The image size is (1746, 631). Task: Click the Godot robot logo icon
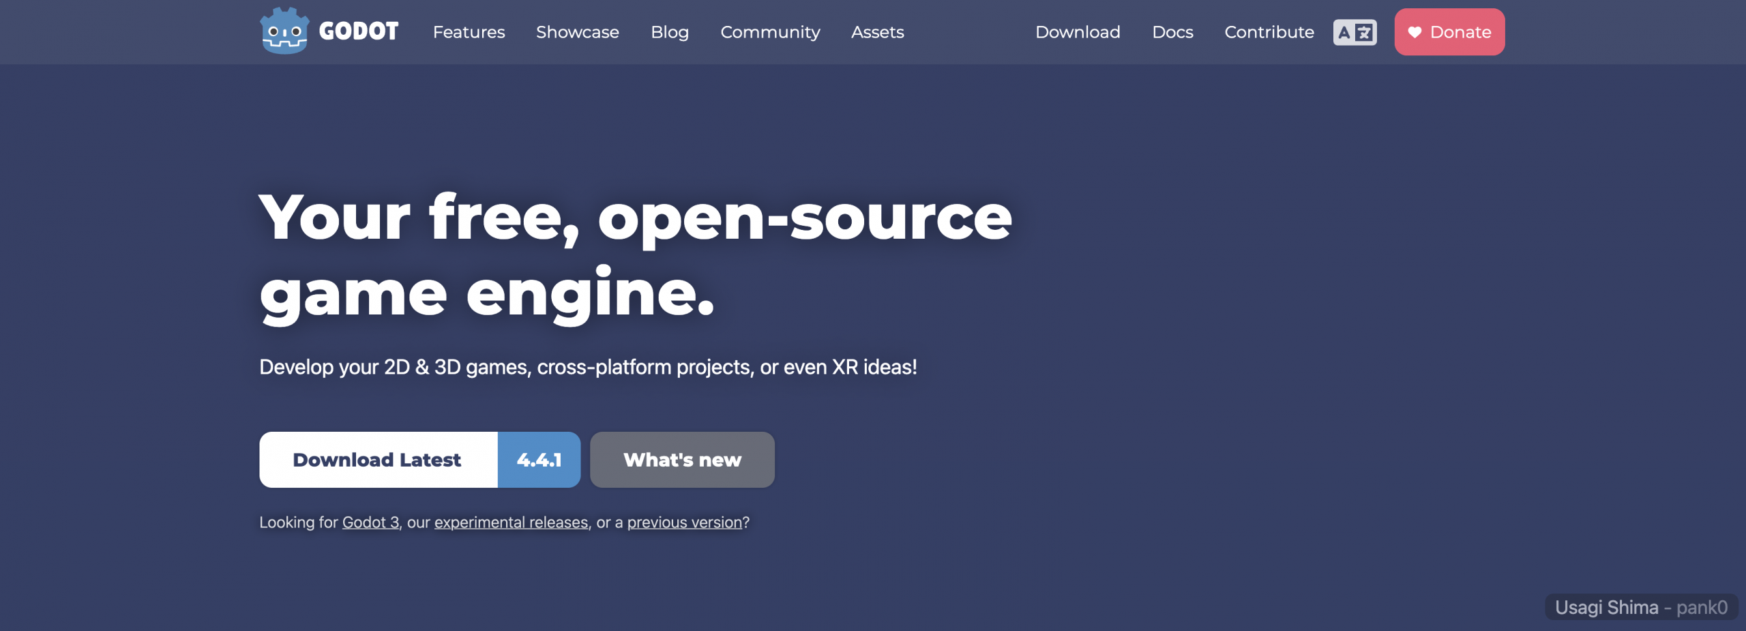point(284,31)
